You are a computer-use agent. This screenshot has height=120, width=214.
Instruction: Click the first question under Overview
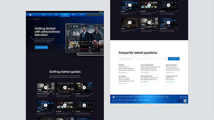(124, 67)
